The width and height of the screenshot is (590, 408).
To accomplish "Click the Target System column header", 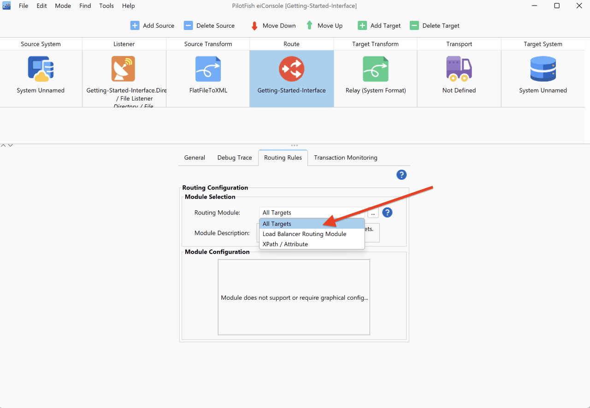I will coord(543,44).
